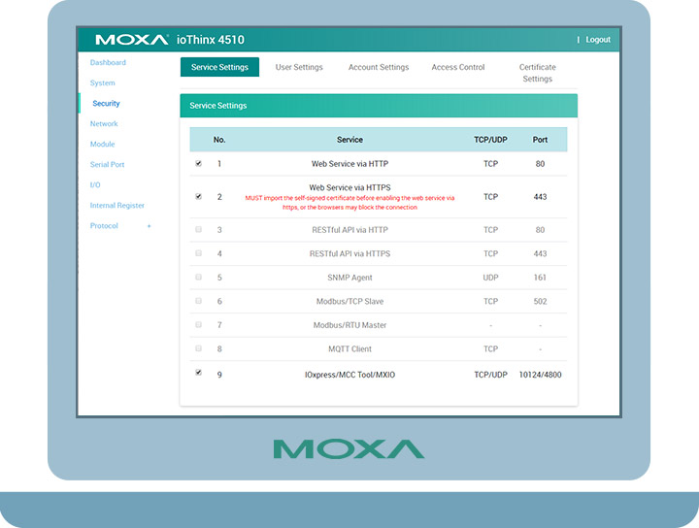Click the 'Port' column header
The image size is (699, 528).
(x=540, y=140)
